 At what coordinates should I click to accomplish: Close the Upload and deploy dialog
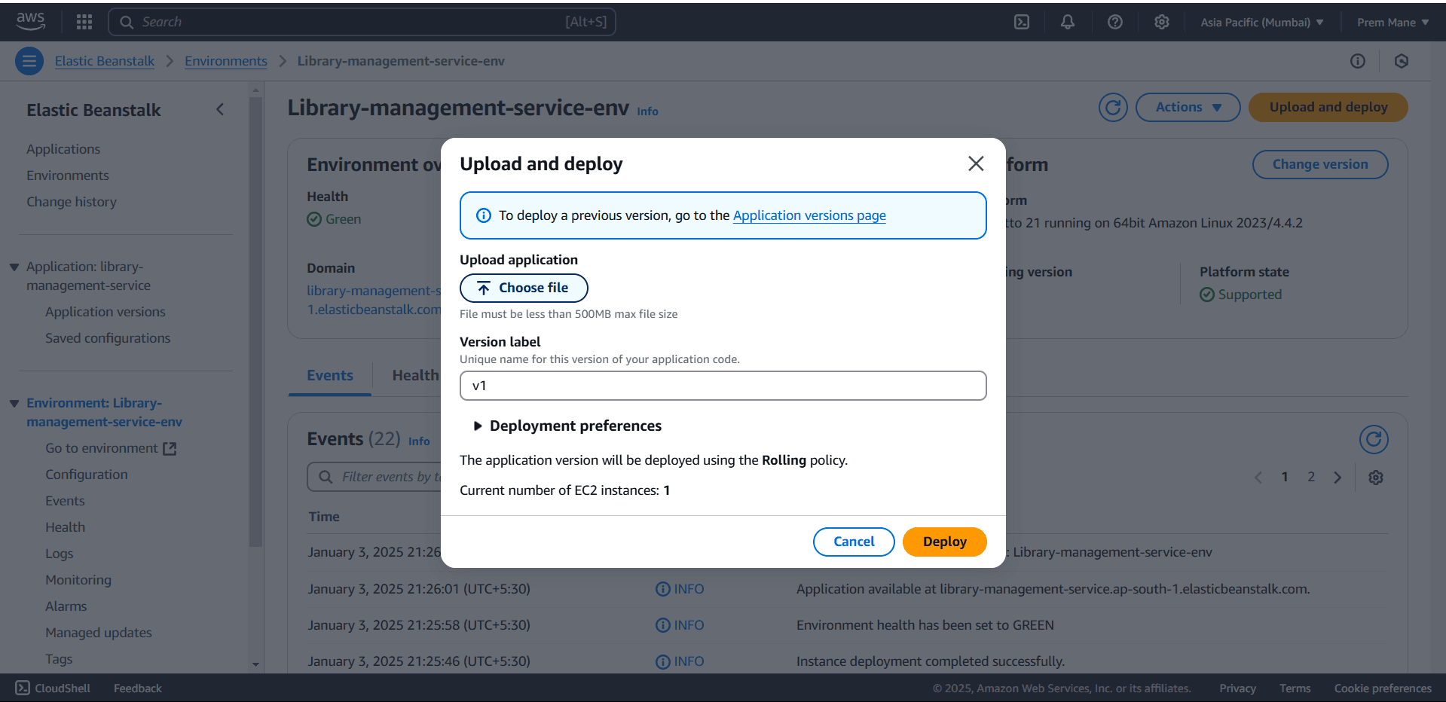pyautogui.click(x=976, y=163)
